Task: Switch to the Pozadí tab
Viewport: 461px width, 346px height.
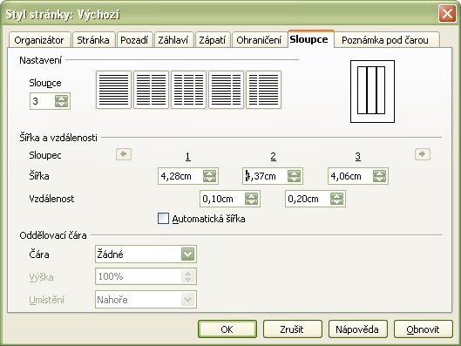Action: 134,40
